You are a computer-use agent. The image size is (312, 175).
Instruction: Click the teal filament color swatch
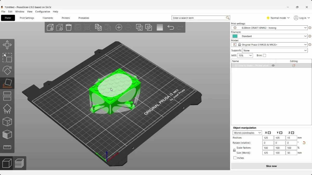(x=235, y=36)
